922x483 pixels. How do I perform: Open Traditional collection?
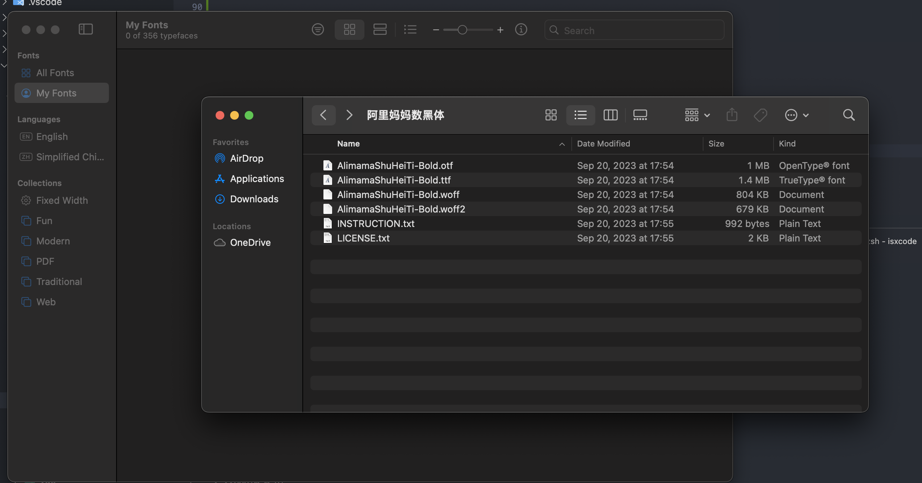62,282
